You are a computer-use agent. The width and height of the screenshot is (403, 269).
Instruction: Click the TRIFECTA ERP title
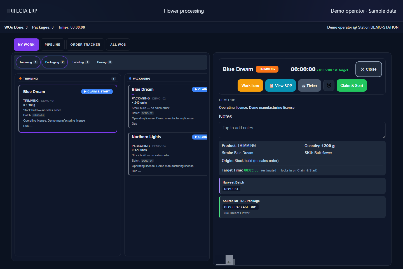click(22, 11)
